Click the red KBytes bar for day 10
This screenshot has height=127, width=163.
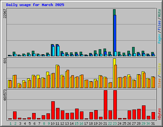tap(53, 110)
